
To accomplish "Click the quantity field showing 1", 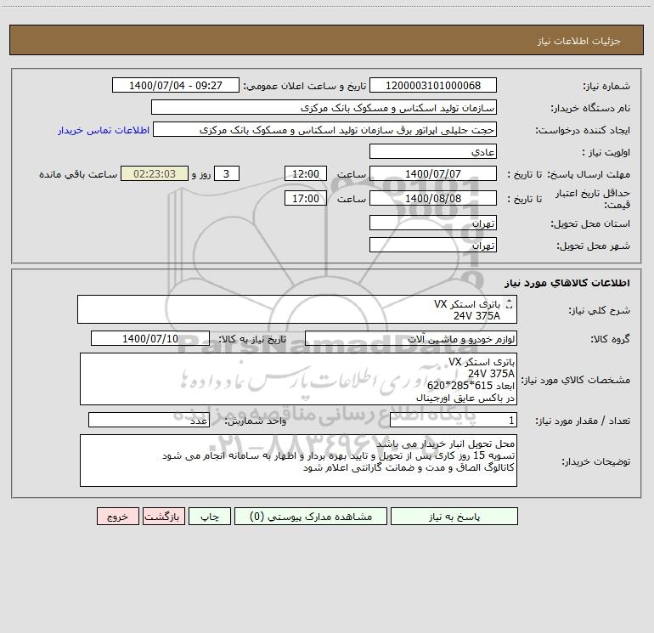I will (x=454, y=420).
